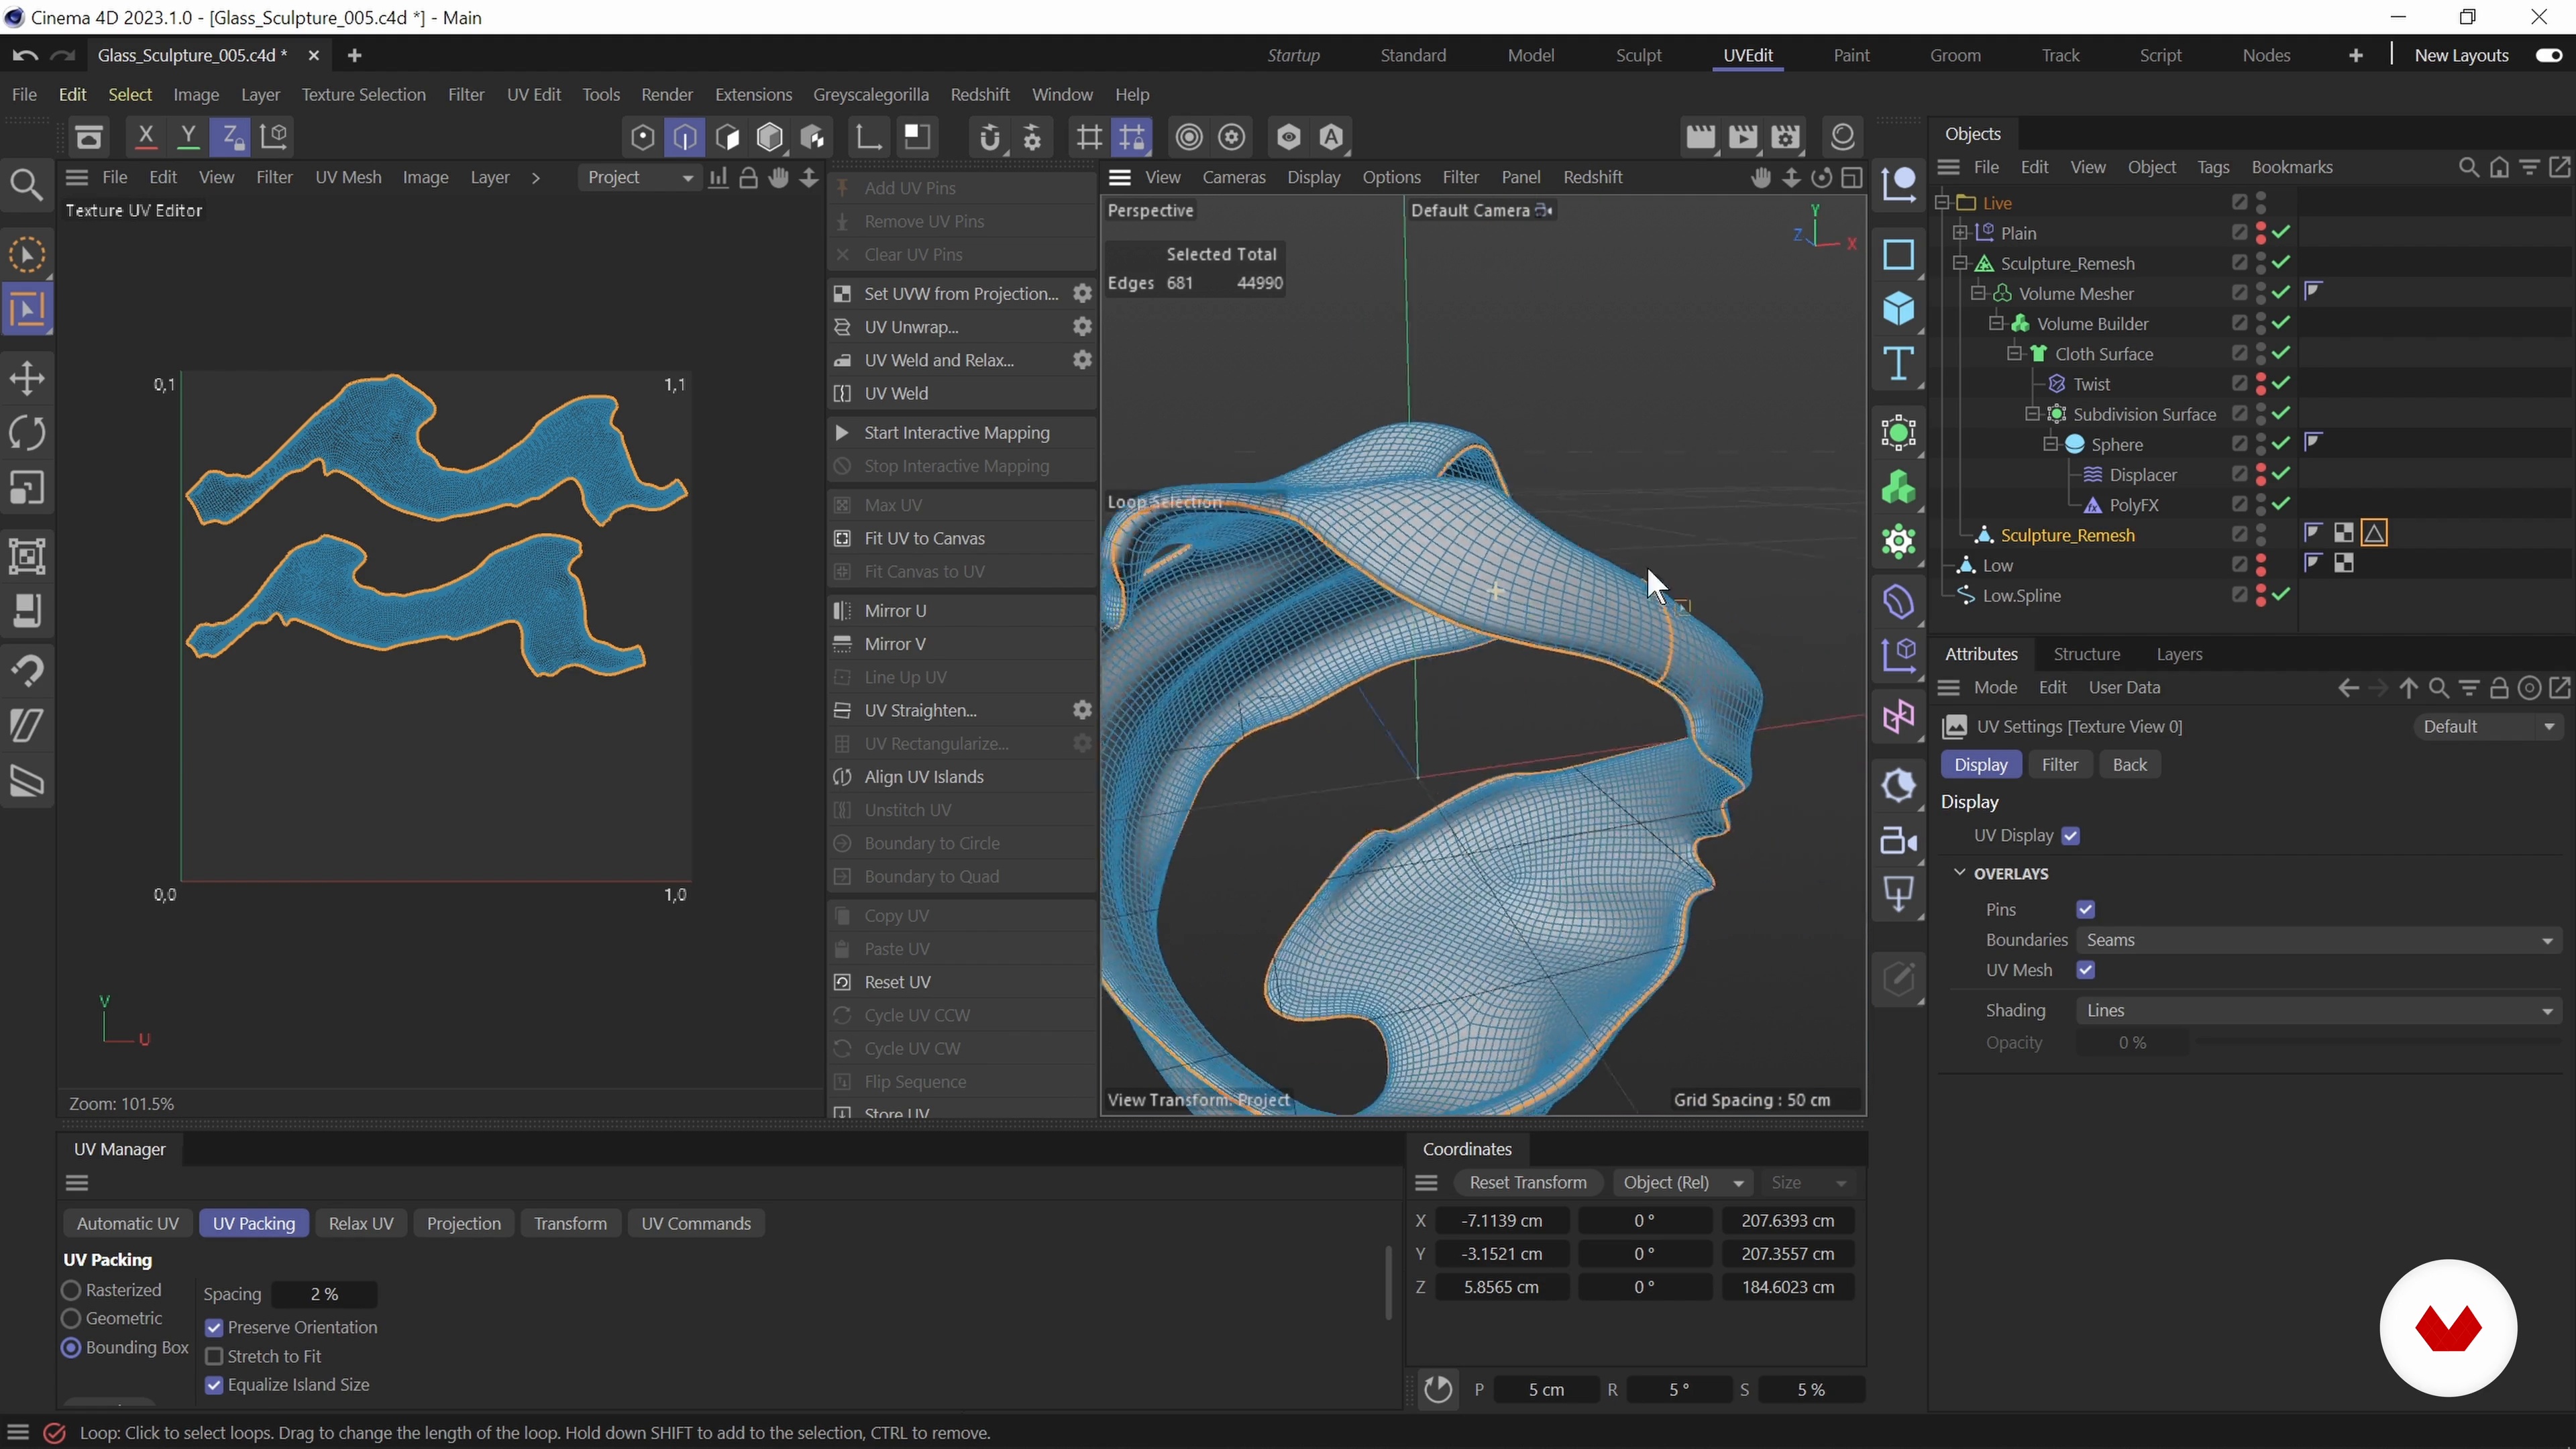Click Fit UV to Canvas command

[924, 538]
